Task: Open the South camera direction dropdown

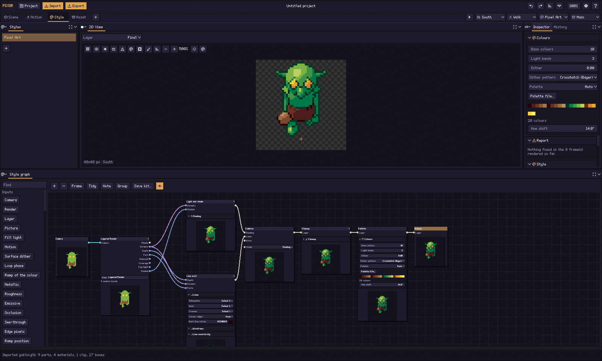Action: (490, 17)
